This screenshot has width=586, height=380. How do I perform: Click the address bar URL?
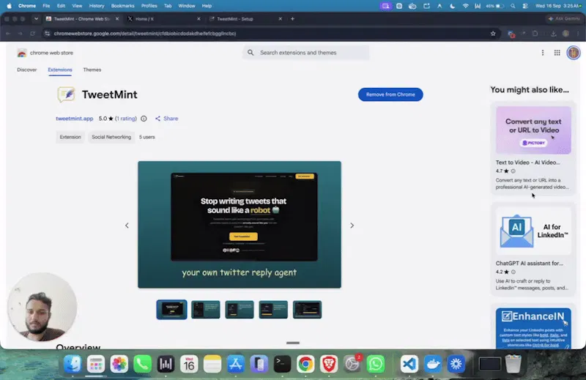144,34
